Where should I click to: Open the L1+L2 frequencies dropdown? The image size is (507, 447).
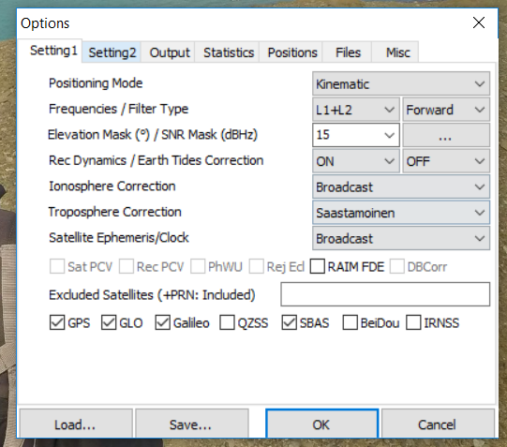click(356, 110)
